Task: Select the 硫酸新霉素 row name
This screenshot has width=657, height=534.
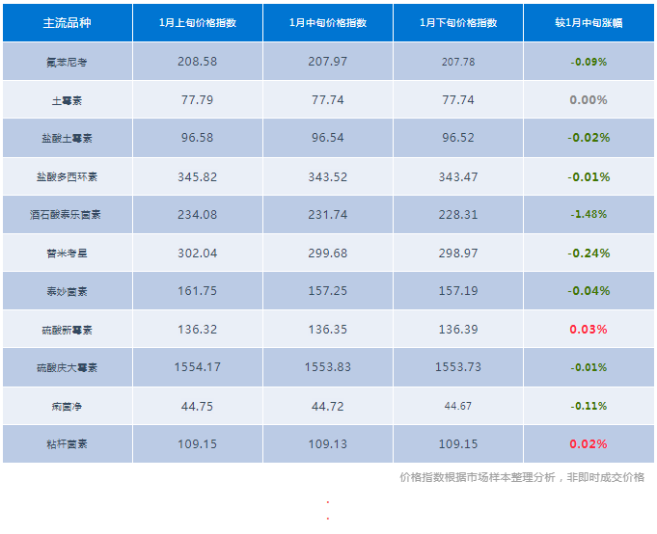Action: pos(67,331)
